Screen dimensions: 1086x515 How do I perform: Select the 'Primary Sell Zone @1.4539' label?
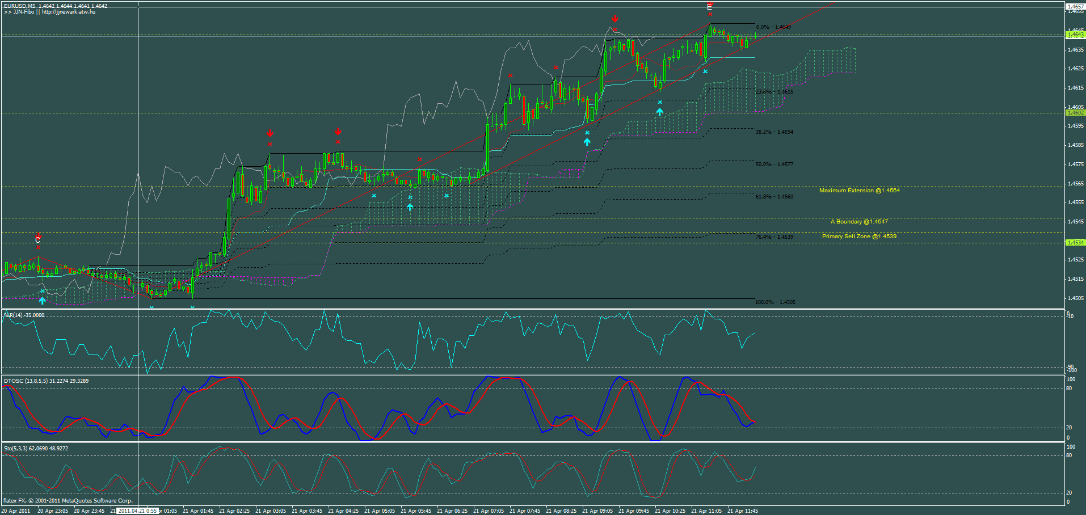click(860, 236)
